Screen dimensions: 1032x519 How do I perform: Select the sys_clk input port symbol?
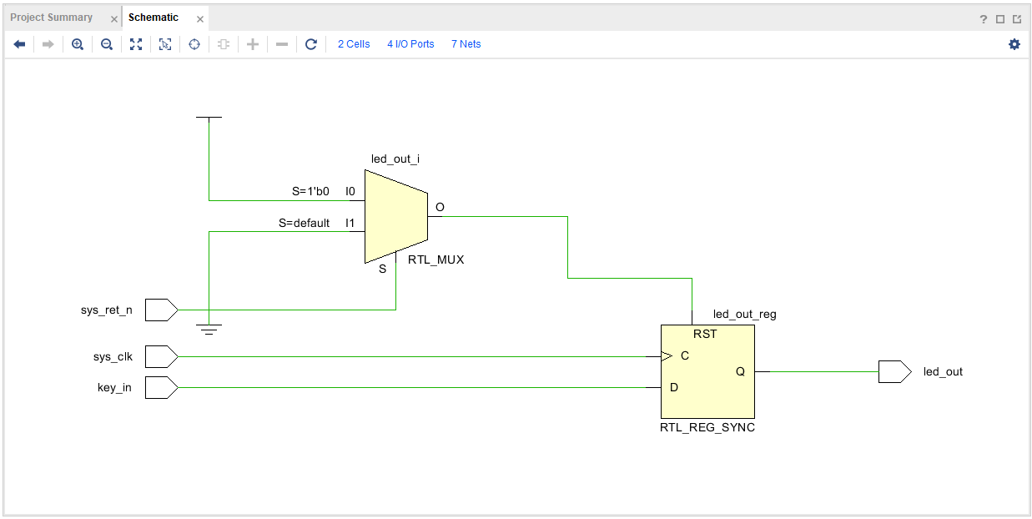[x=161, y=357]
